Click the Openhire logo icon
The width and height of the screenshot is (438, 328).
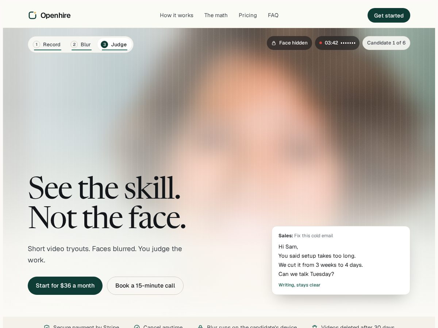click(x=32, y=15)
